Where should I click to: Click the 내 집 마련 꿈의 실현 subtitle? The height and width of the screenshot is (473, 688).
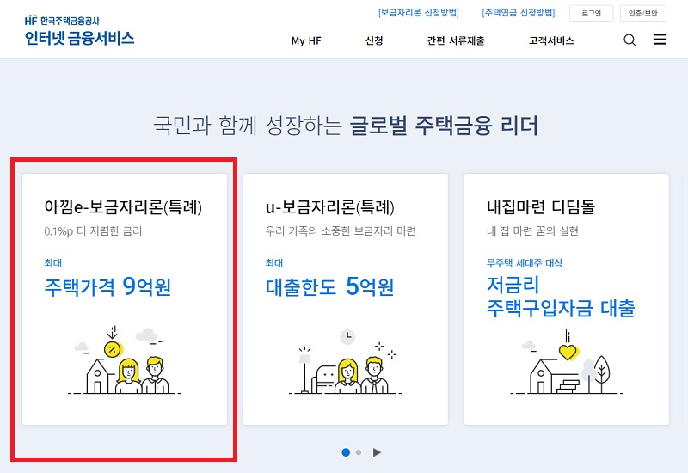pos(532,230)
